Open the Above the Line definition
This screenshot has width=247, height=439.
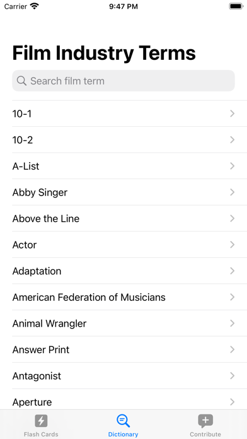[130, 218]
